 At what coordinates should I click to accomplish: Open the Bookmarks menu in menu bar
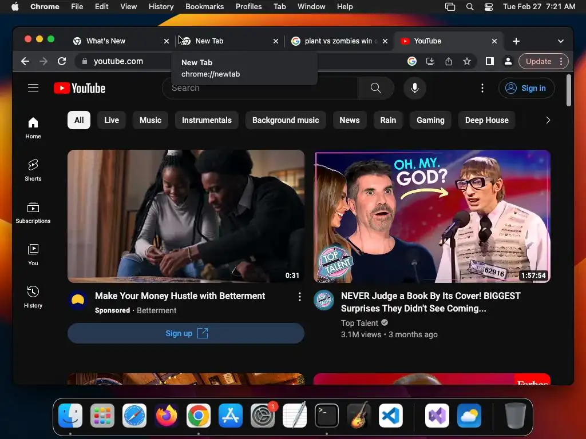point(204,7)
